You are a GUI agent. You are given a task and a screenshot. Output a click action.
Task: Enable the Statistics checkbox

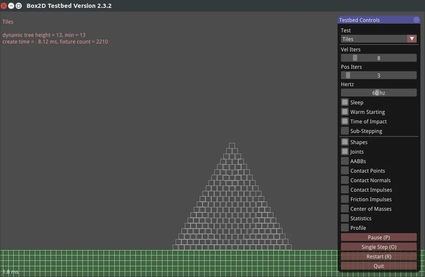(345, 218)
